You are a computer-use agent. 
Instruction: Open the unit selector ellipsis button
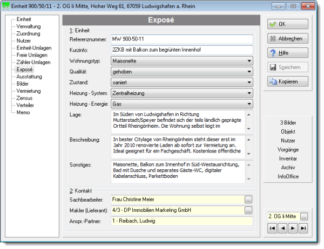(304, 217)
